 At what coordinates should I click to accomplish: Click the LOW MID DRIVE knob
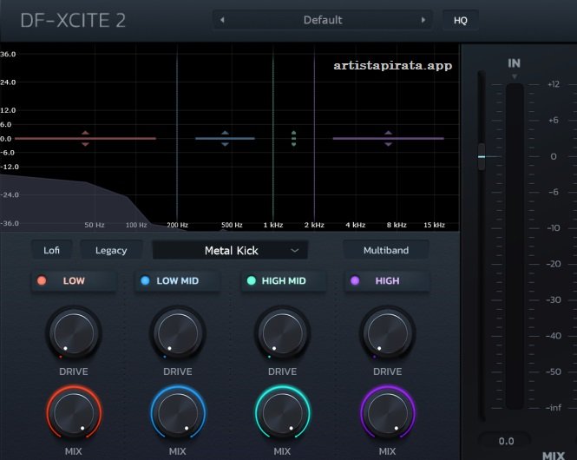pos(178,333)
